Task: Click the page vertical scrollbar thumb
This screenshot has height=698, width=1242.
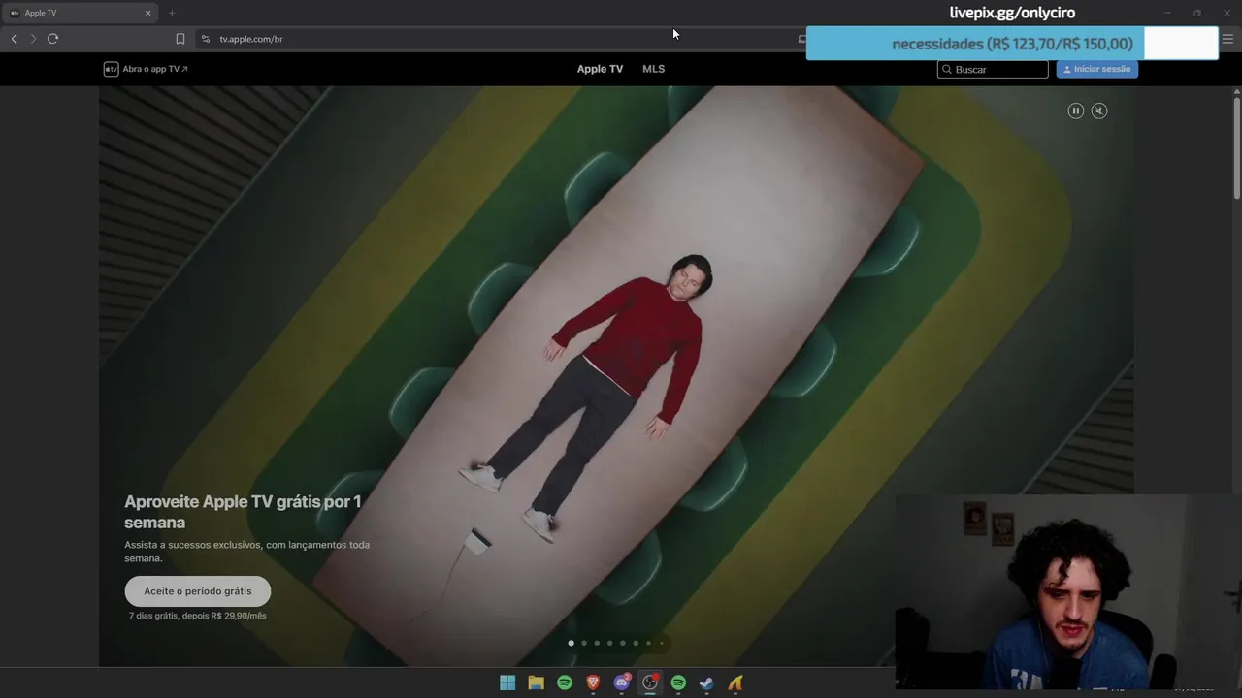Action: pos(1237,147)
